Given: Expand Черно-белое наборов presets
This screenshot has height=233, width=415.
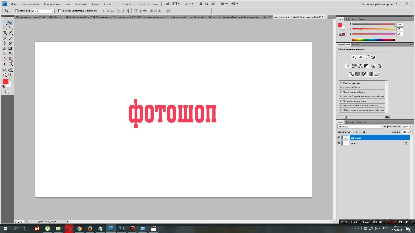Looking at the screenshot, I should click(341, 101).
